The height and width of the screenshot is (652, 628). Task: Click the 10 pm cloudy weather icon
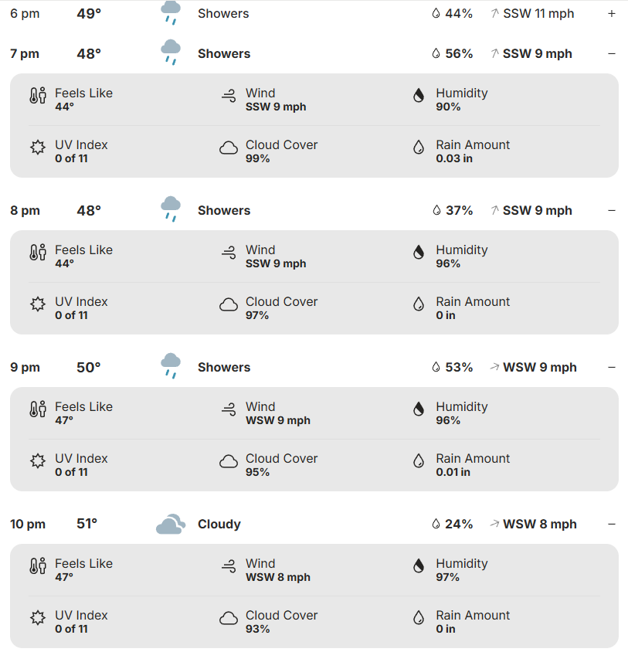point(170,525)
